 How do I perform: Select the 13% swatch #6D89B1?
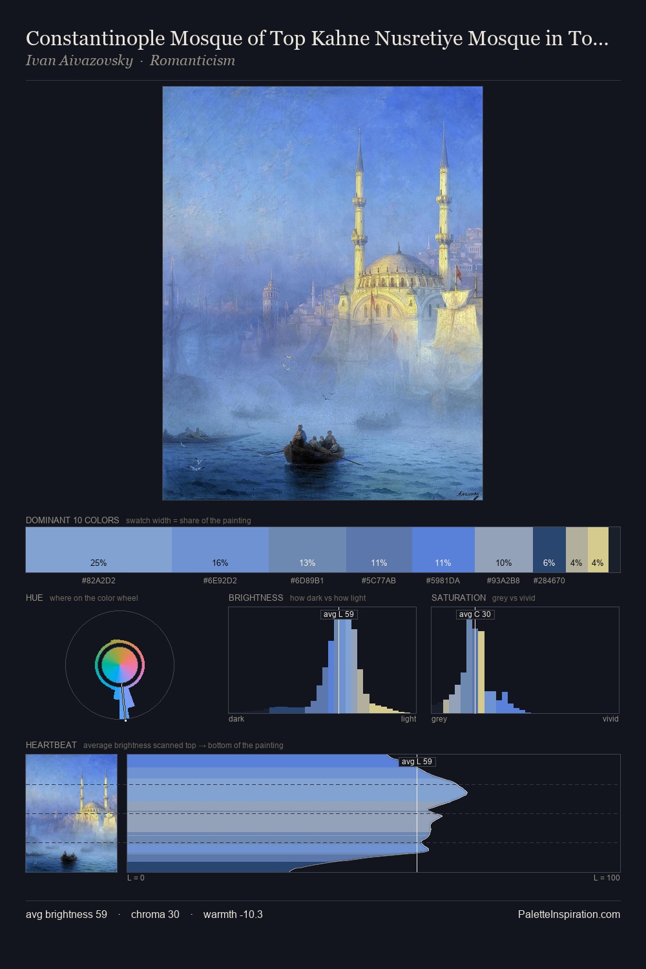click(307, 550)
